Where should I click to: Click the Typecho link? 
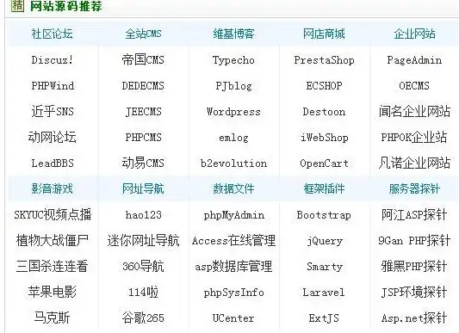(x=233, y=60)
